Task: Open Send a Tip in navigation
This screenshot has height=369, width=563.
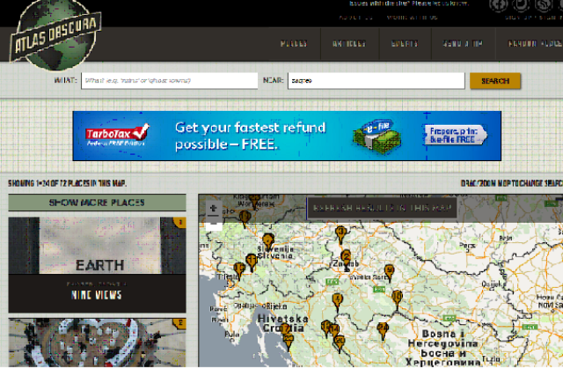Action: coord(464,44)
